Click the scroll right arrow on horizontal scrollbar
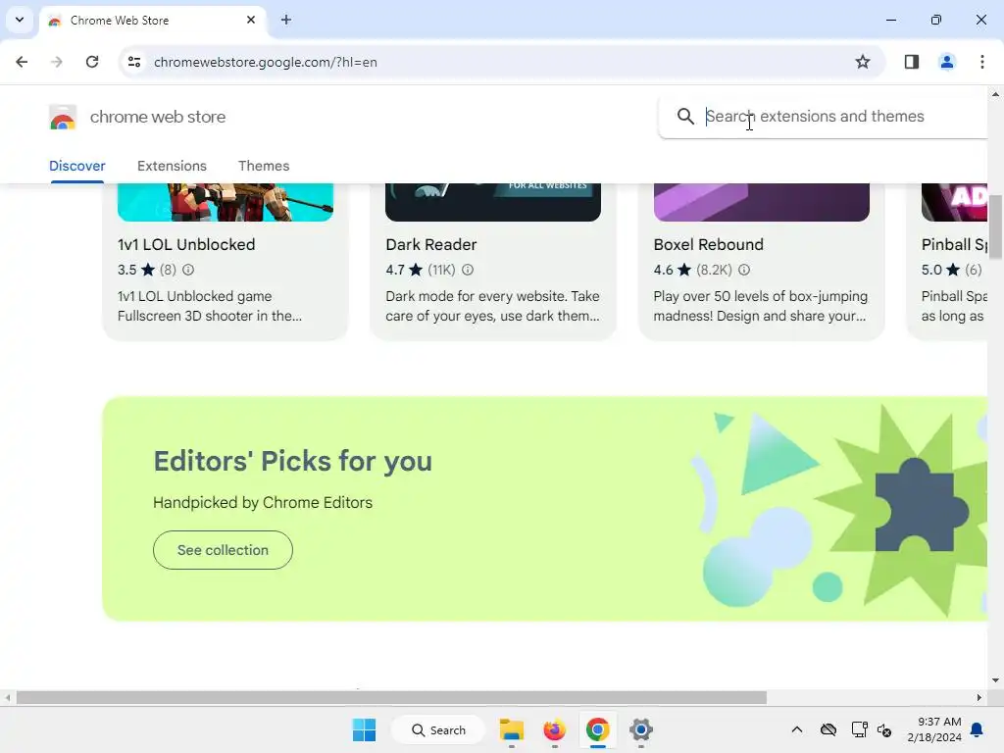 pyautogui.click(x=979, y=698)
